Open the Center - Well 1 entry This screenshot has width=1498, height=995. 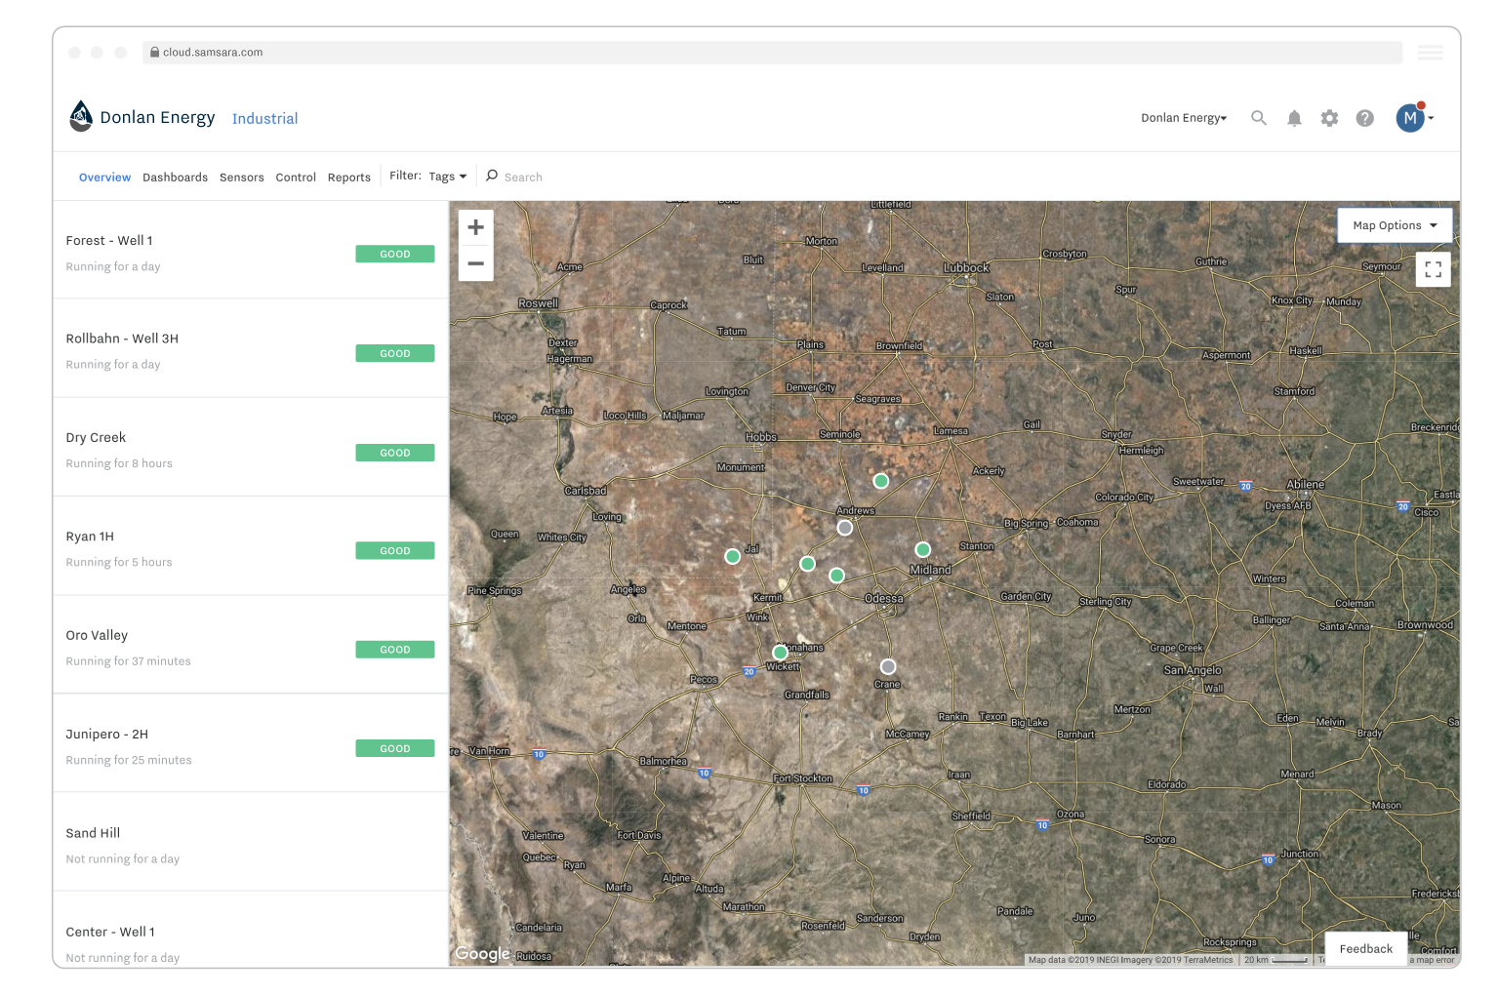click(251, 930)
